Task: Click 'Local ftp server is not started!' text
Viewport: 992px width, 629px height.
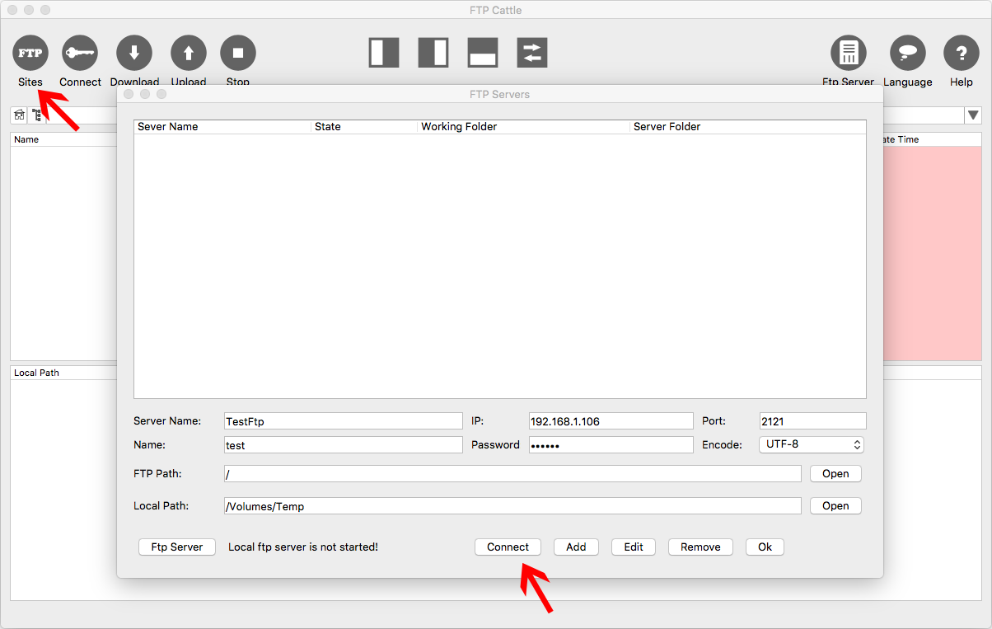Action: click(x=303, y=547)
